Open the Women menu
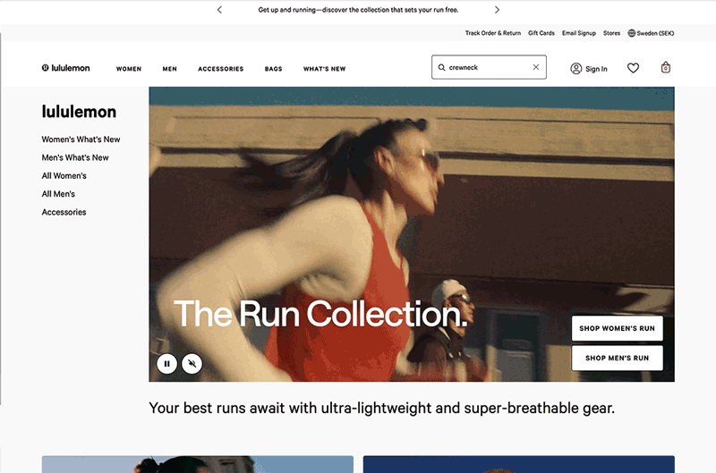 tap(129, 69)
